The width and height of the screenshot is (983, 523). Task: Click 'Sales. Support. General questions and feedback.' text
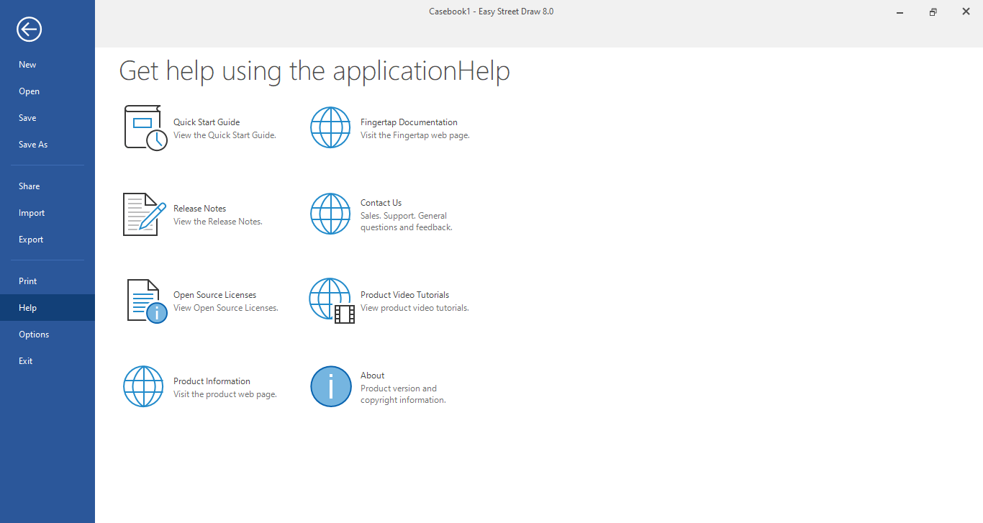click(x=407, y=222)
